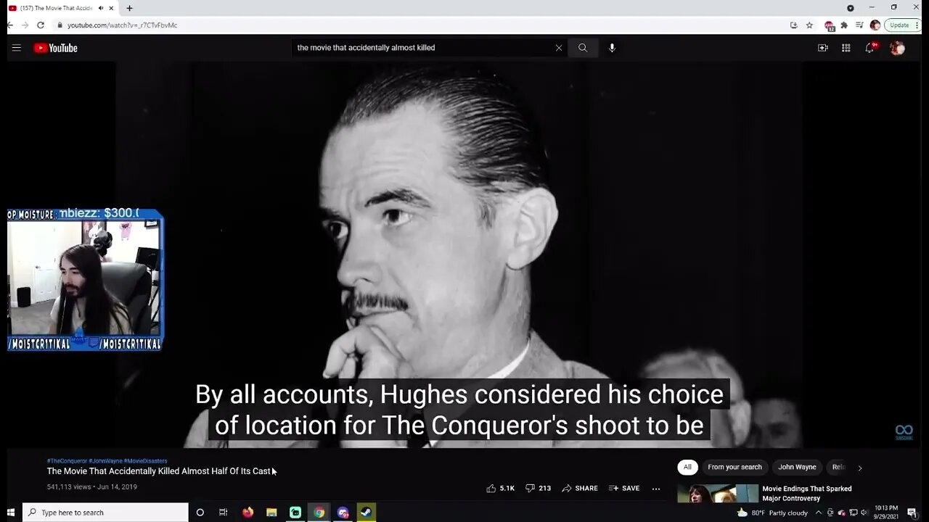
Task: Show more filter chips with the right chevron
Action: [x=860, y=468]
